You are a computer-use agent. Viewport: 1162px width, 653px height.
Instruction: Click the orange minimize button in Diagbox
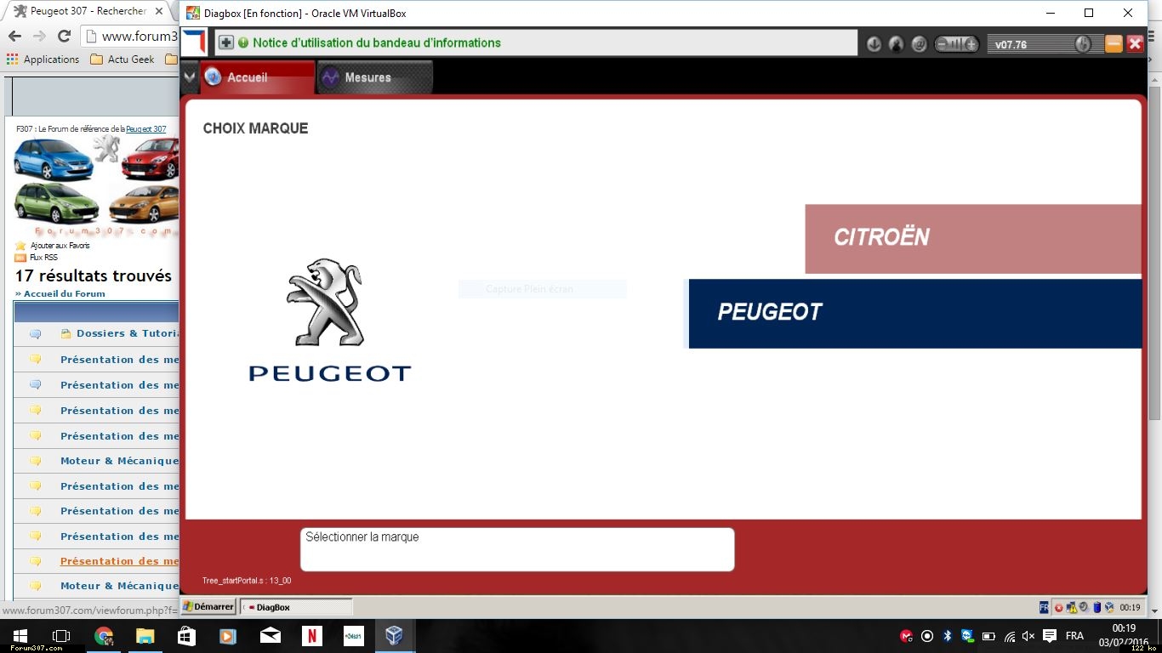click(1114, 44)
